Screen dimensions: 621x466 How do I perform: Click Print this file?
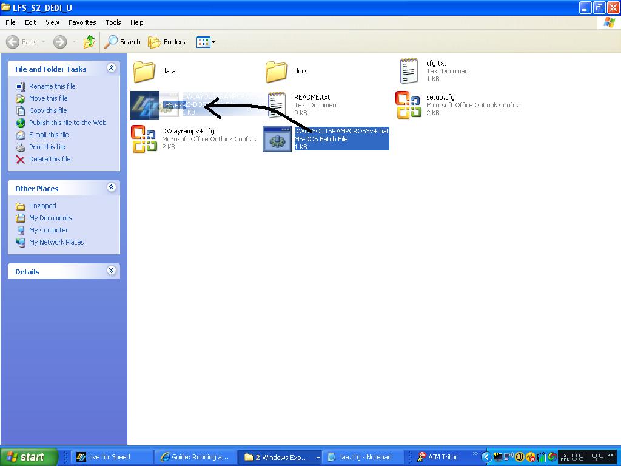47,147
